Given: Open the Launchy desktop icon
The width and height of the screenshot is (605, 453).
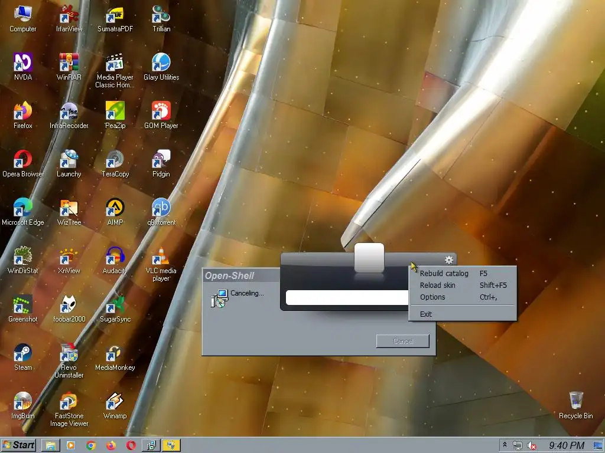Looking at the screenshot, I should pyautogui.click(x=69, y=164).
